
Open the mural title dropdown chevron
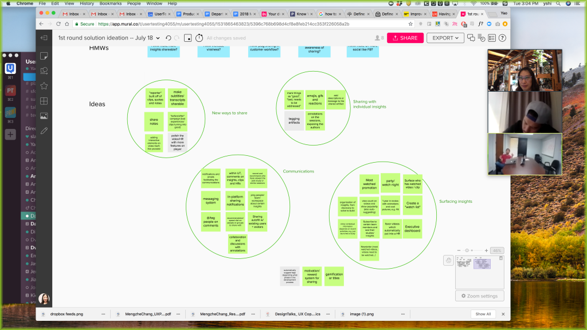158,38
